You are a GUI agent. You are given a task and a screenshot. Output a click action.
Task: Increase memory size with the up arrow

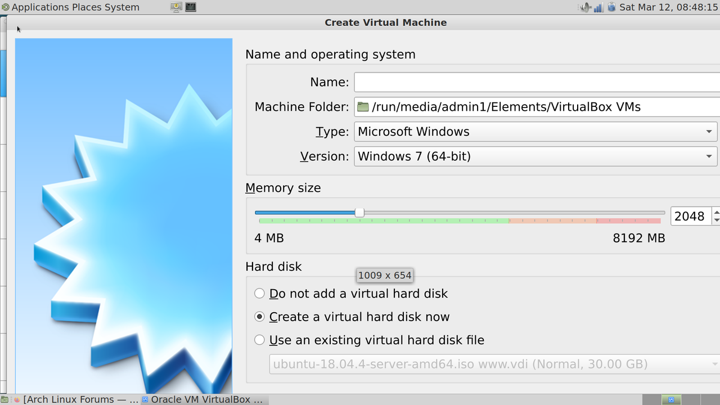pyautogui.click(x=716, y=211)
